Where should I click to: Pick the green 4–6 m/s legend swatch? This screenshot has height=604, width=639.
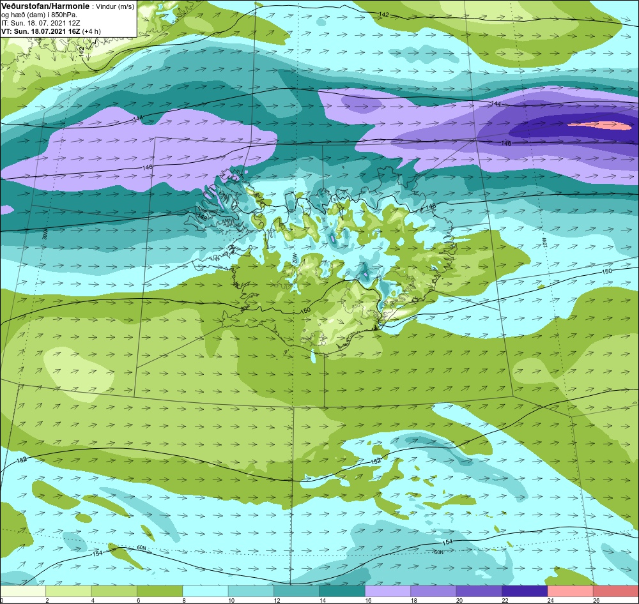click(x=114, y=591)
